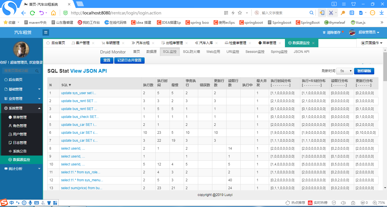The image size is (387, 207).
Task: Close the 车辆管理 tab
Action: coord(123,43)
